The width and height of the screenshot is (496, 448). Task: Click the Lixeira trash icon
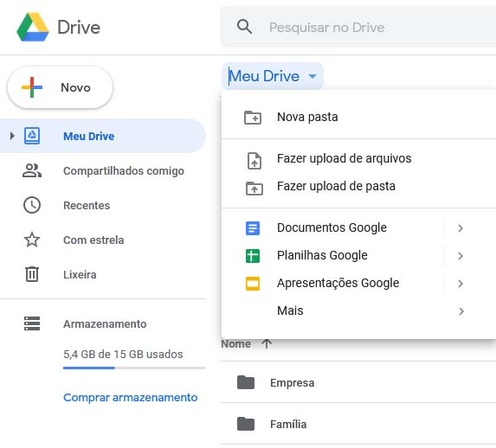point(32,274)
